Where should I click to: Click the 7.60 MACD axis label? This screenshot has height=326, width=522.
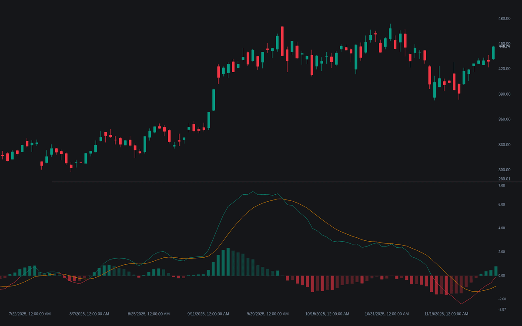502,186
